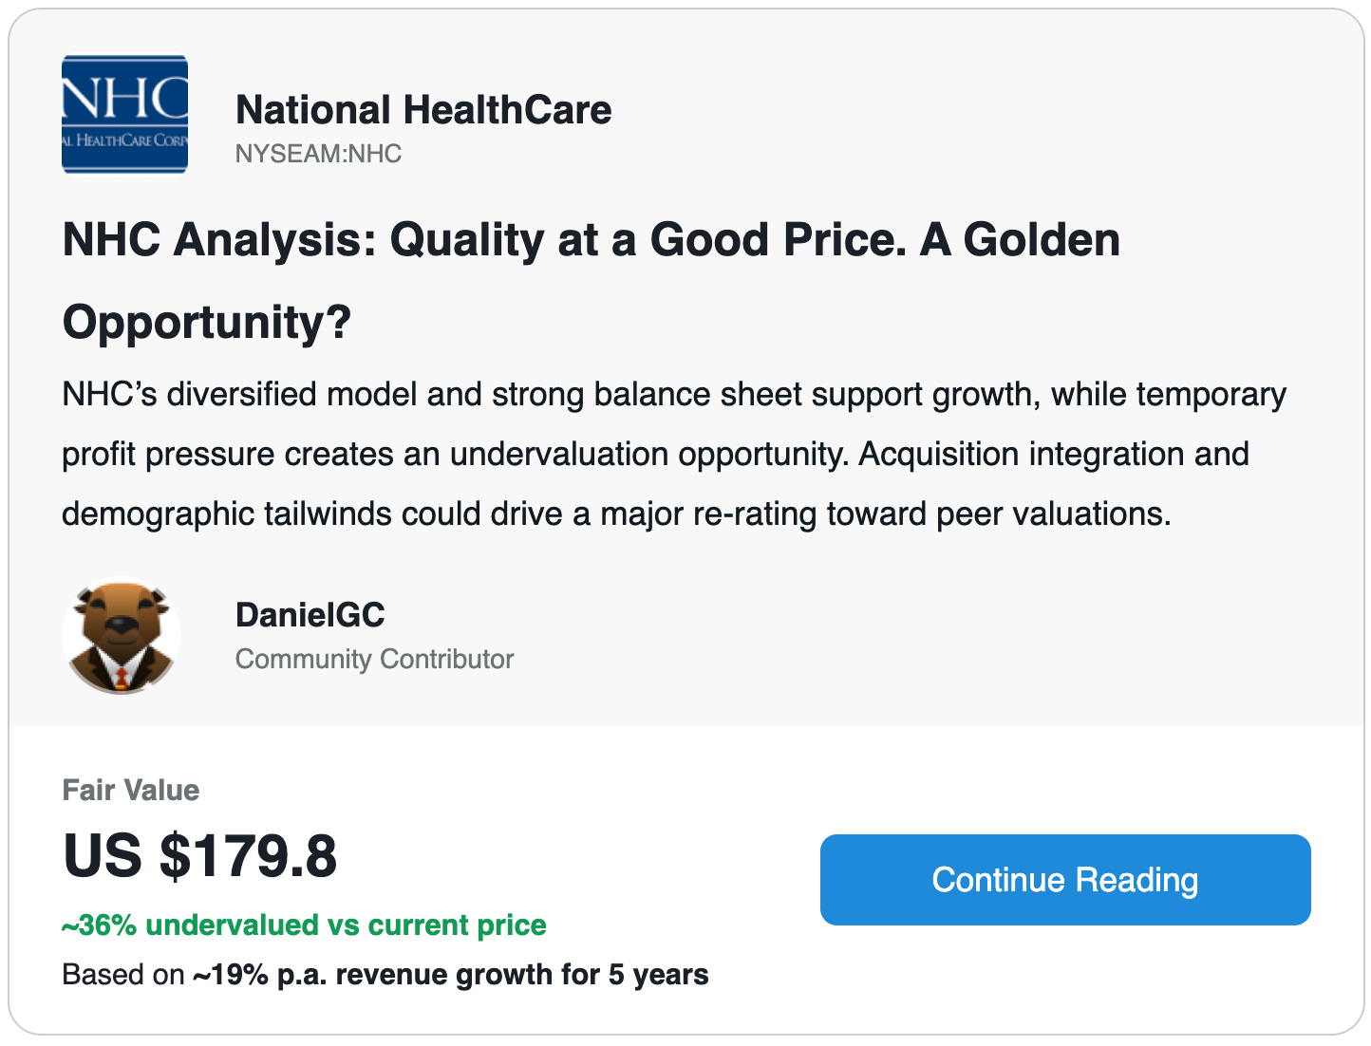The width and height of the screenshot is (1371, 1046).
Task: Click the summary line starting 'profit pressure creates'
Action: 654,454
